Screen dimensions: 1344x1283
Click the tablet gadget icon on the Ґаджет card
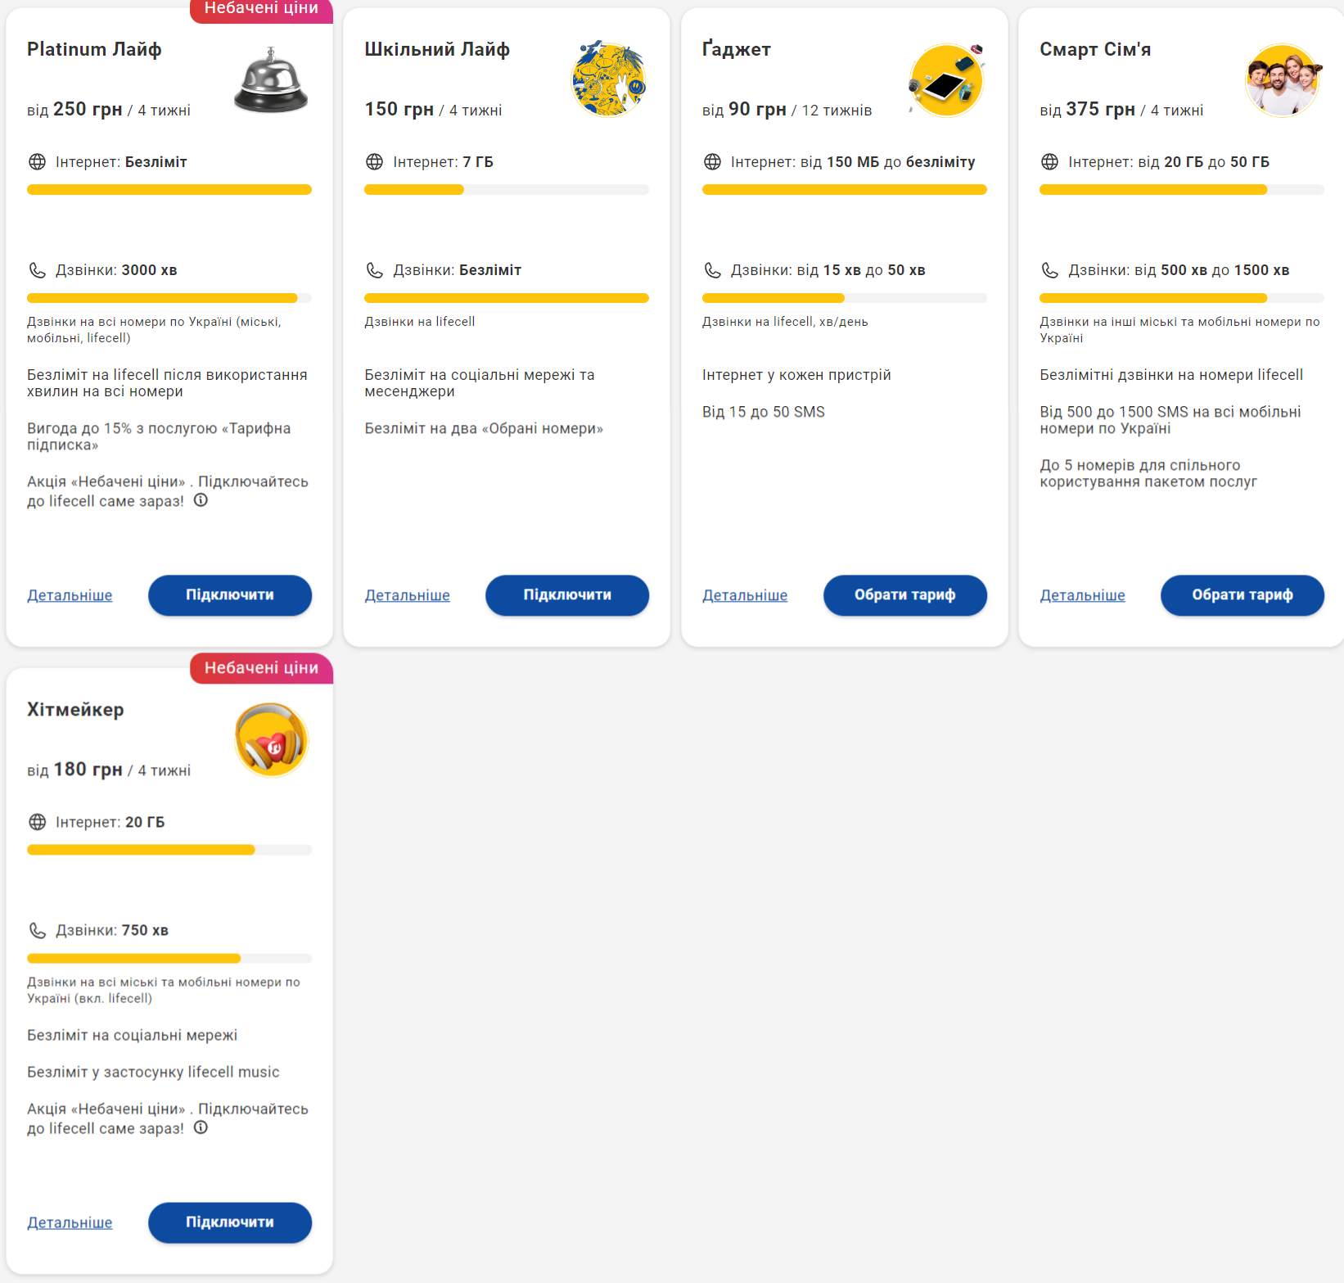tap(946, 79)
